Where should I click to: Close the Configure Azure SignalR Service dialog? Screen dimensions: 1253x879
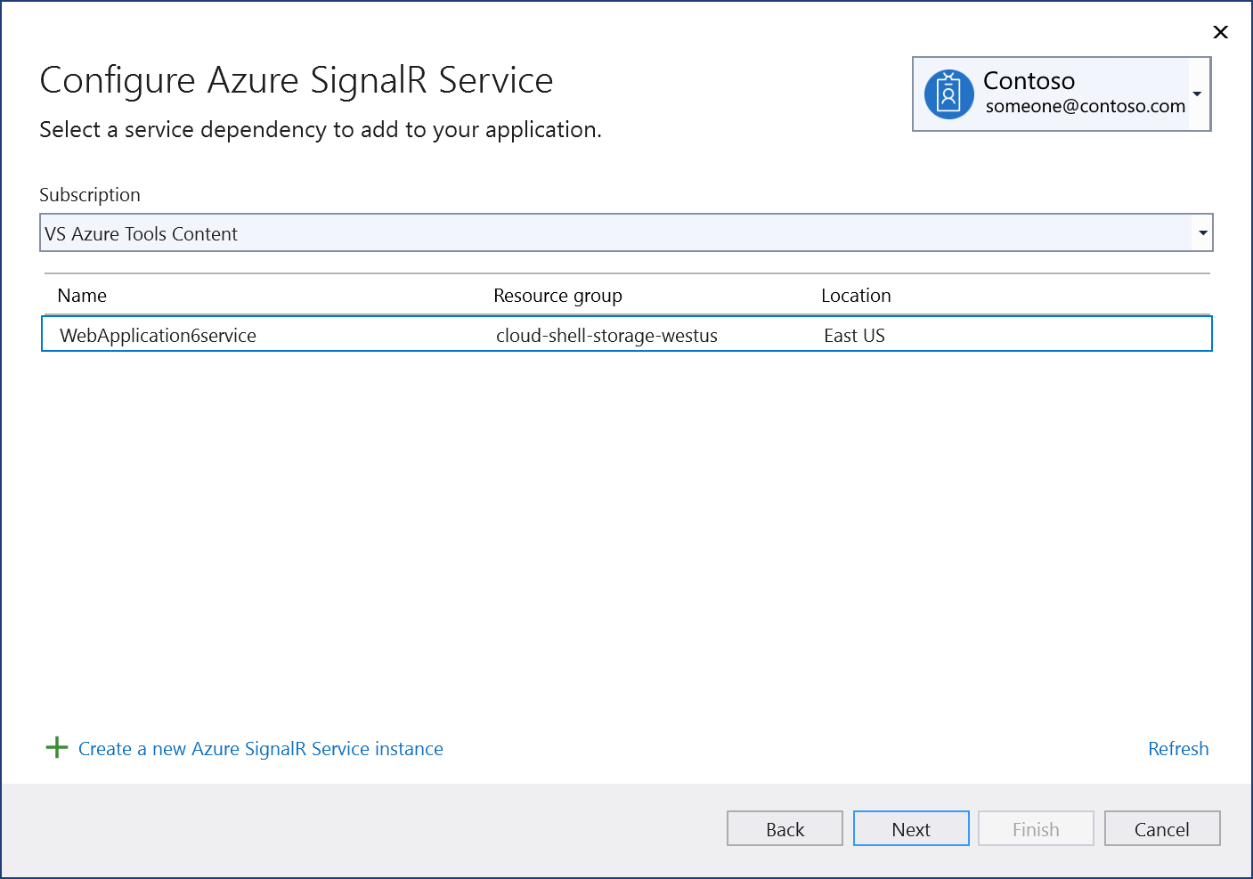(x=1220, y=32)
